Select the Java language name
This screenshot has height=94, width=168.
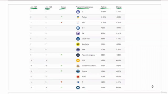[x=83, y=22]
